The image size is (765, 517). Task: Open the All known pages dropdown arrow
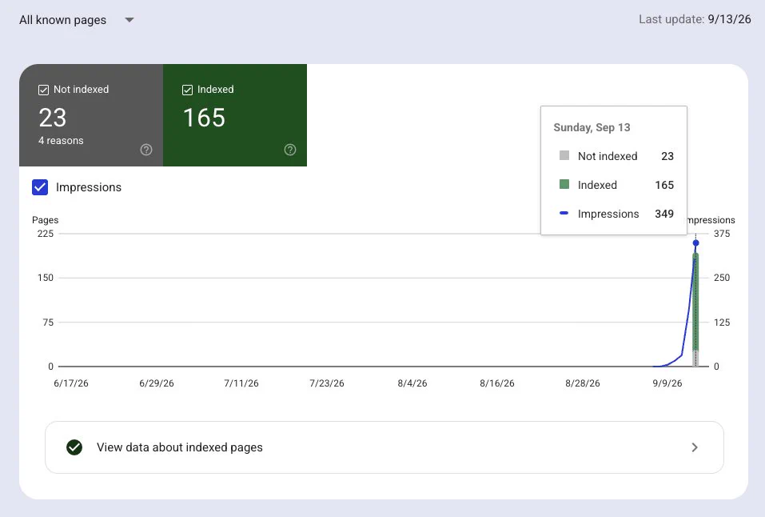(x=129, y=20)
